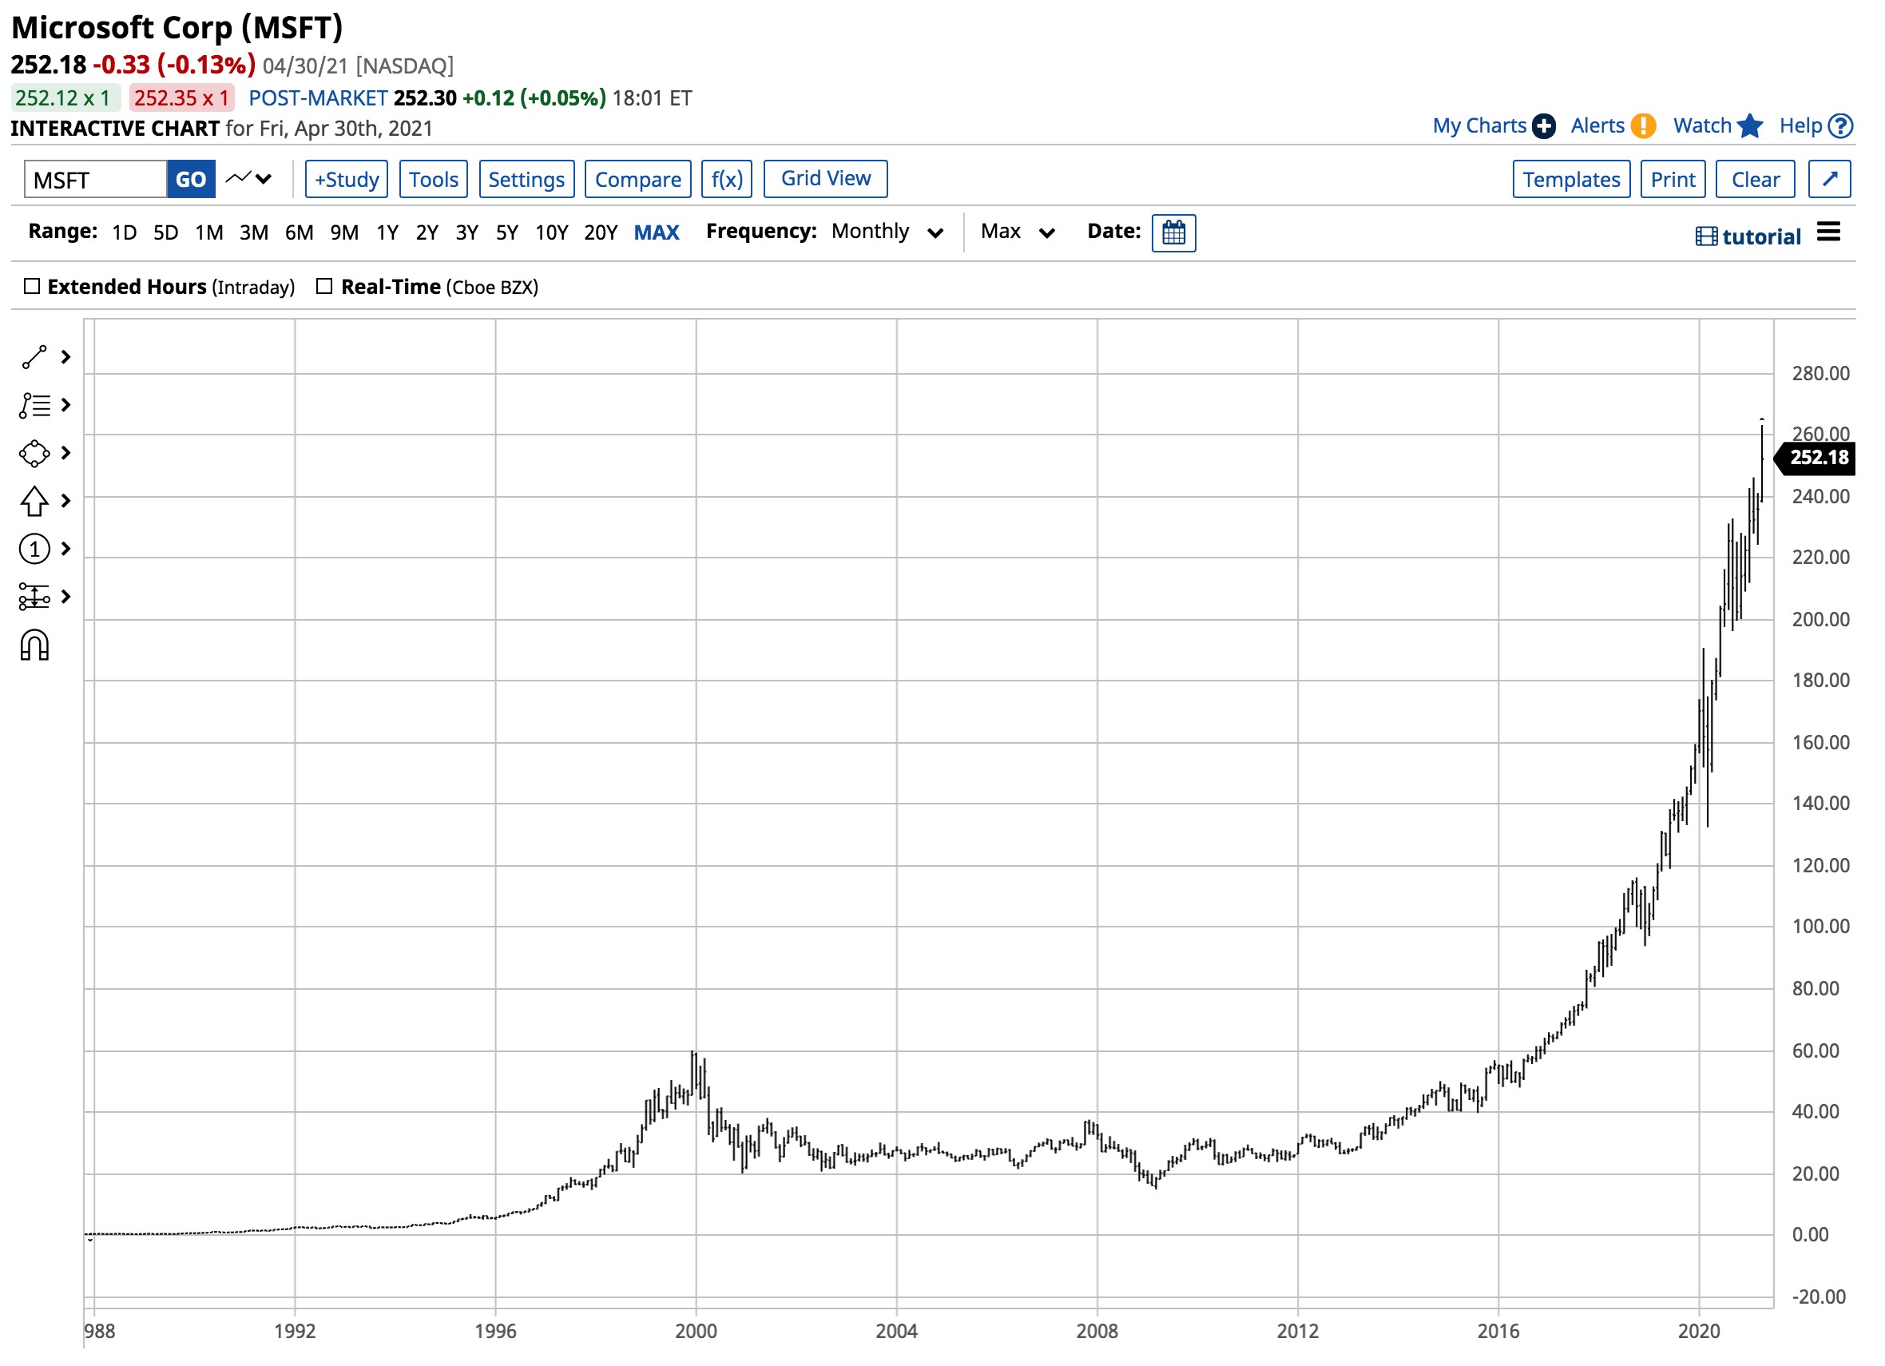
Task: Click the GO button
Action: (191, 180)
